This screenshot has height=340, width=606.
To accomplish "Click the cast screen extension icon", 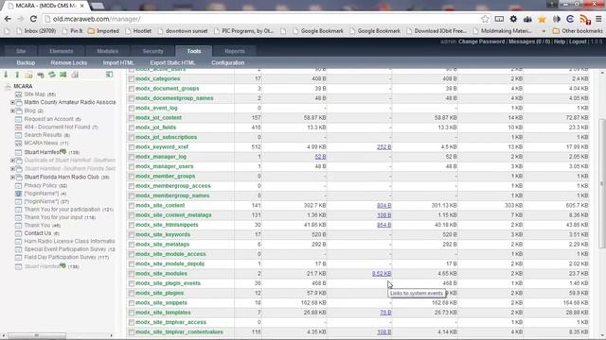I will coord(499,19).
